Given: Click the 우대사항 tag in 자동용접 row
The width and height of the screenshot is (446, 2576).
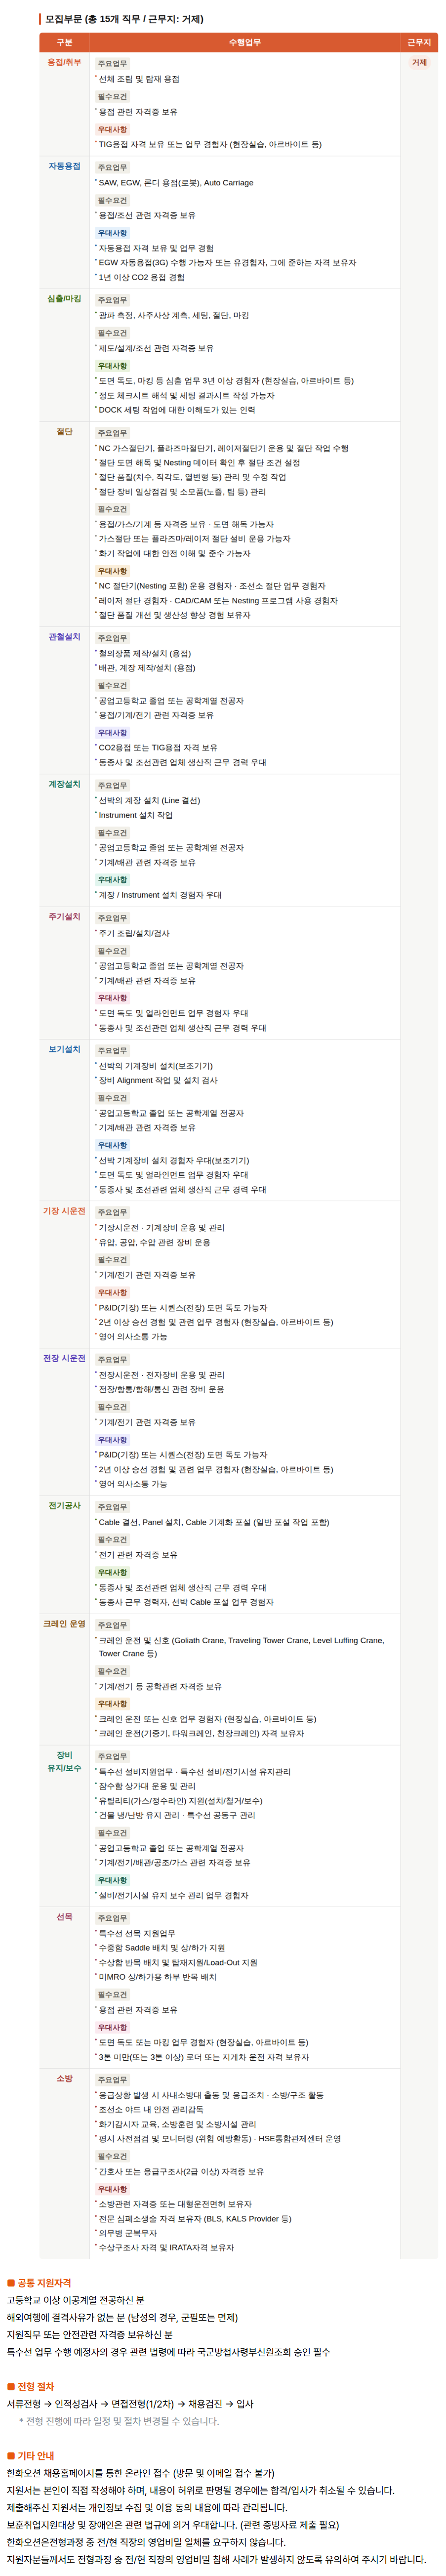Looking at the screenshot, I should (112, 233).
